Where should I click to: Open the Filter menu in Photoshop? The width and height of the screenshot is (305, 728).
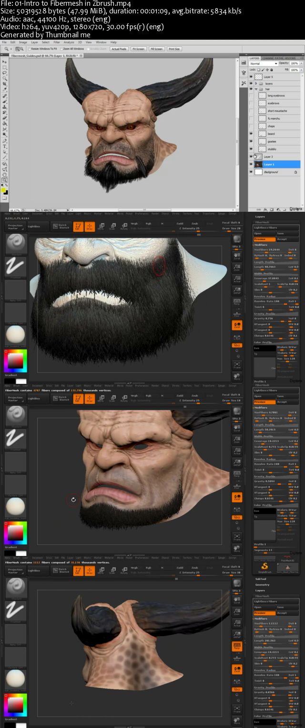tap(57, 42)
